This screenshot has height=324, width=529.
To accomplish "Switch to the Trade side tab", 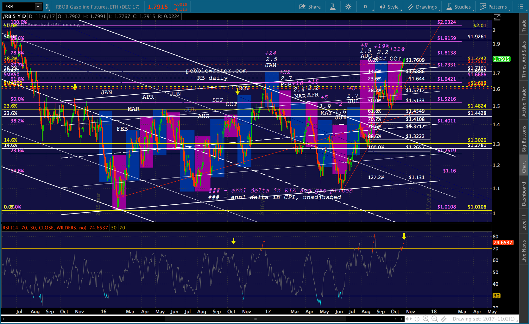I will pos(524,26).
